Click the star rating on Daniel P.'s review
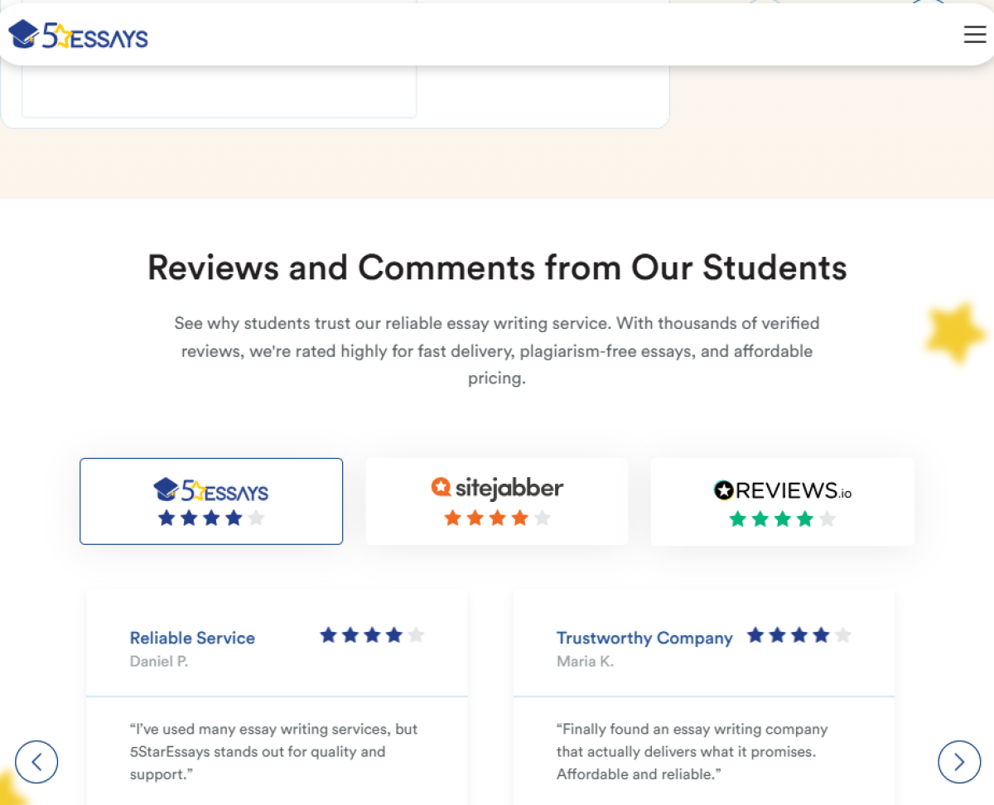 (372, 635)
